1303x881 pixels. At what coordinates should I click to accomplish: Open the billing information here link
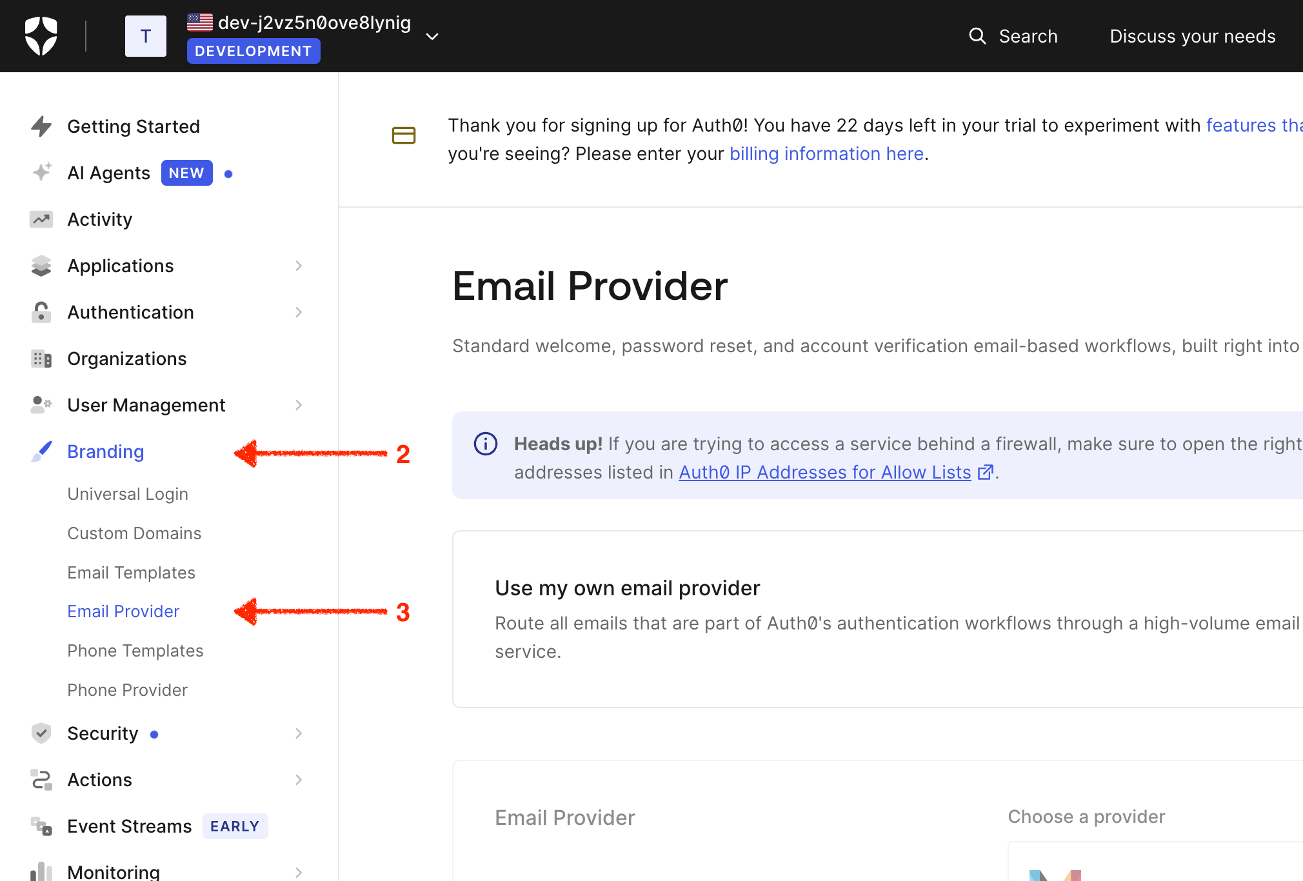point(826,153)
